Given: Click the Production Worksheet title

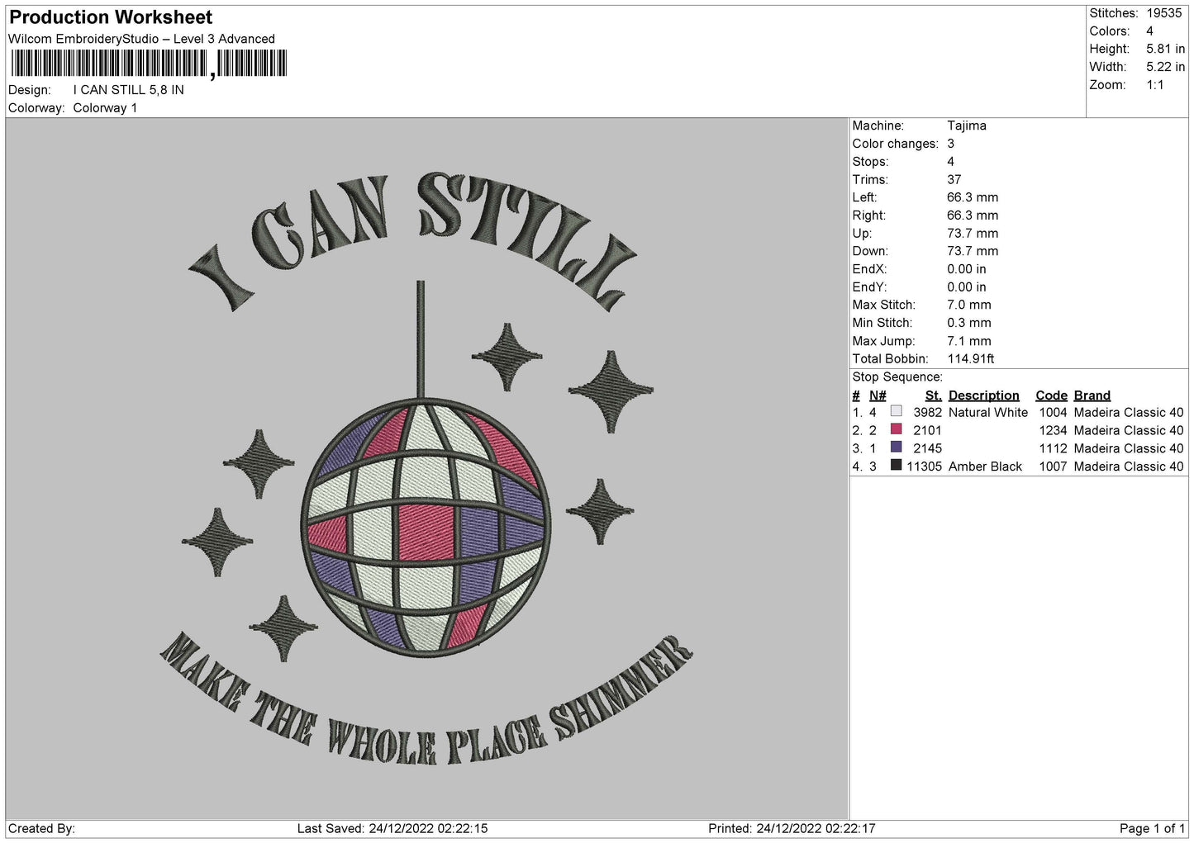Looking at the screenshot, I should click(111, 17).
